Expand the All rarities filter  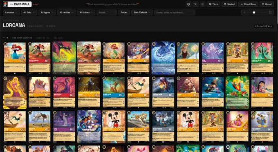pyautogui.click(x=67, y=13)
